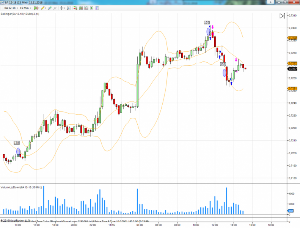Click the chart window icon in title bar
The height and width of the screenshot is (228, 300).
2,3
